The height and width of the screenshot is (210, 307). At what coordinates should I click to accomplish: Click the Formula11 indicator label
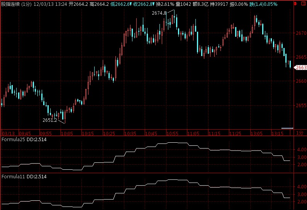coord(13,177)
